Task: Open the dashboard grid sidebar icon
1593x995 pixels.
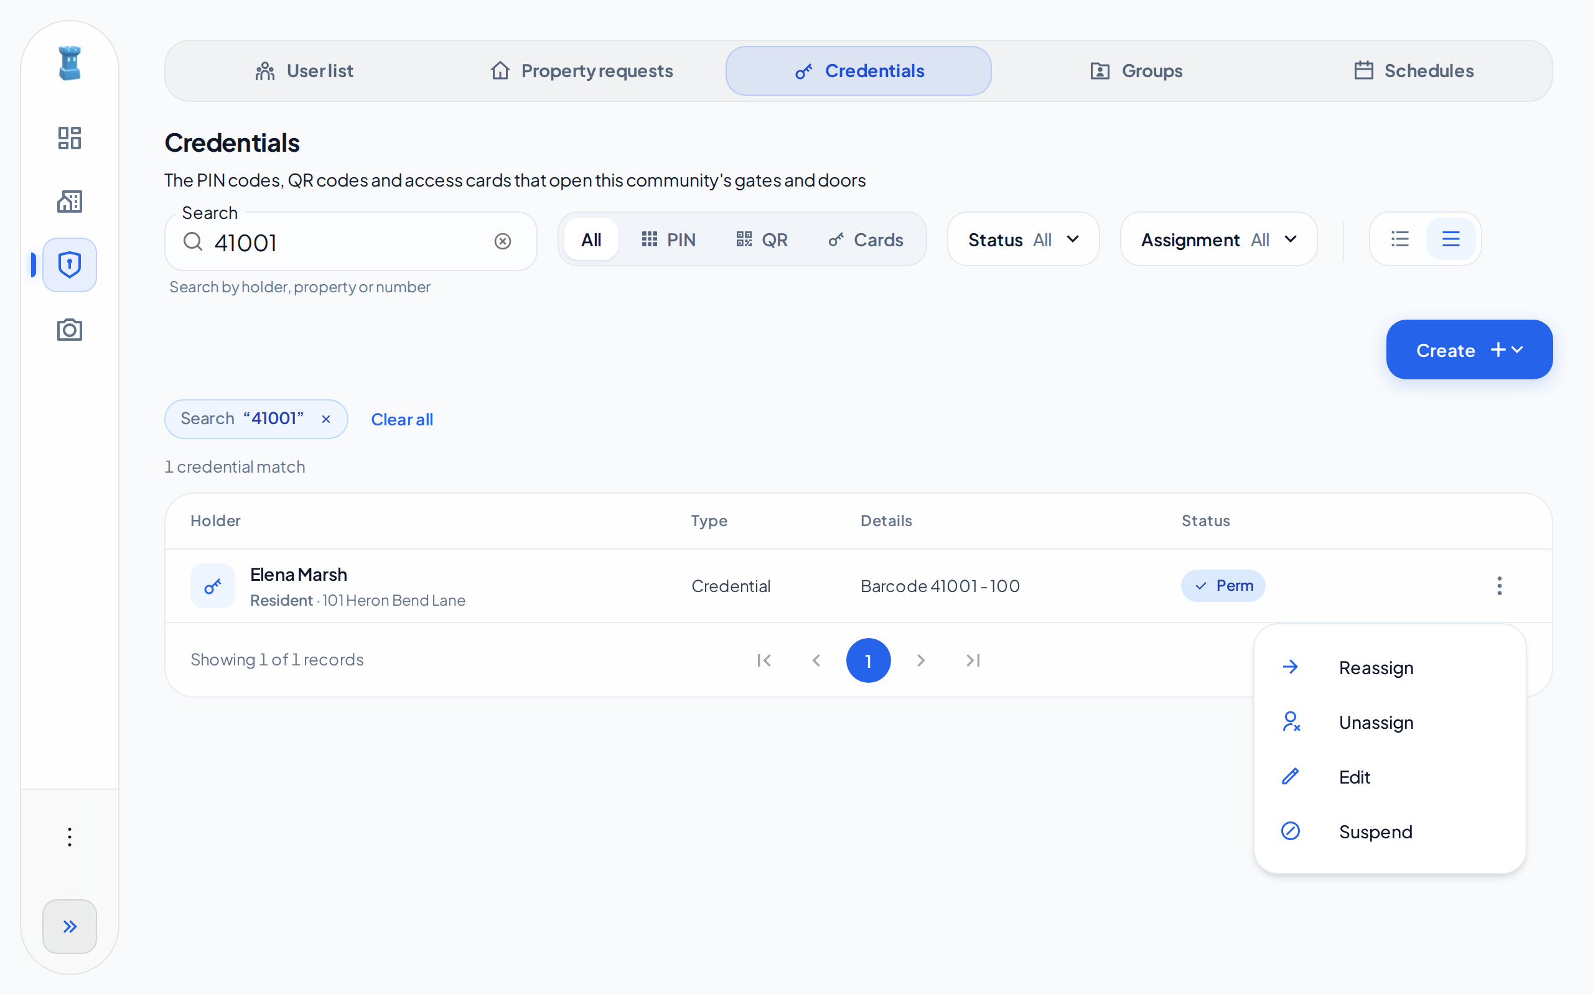Action: (x=69, y=138)
